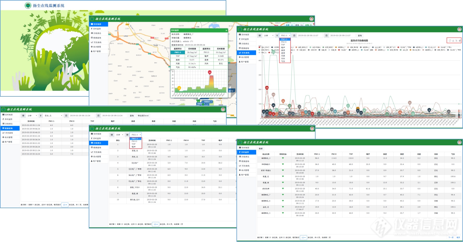
Task: Open user avatar in the history curve window
Action: 459,29
